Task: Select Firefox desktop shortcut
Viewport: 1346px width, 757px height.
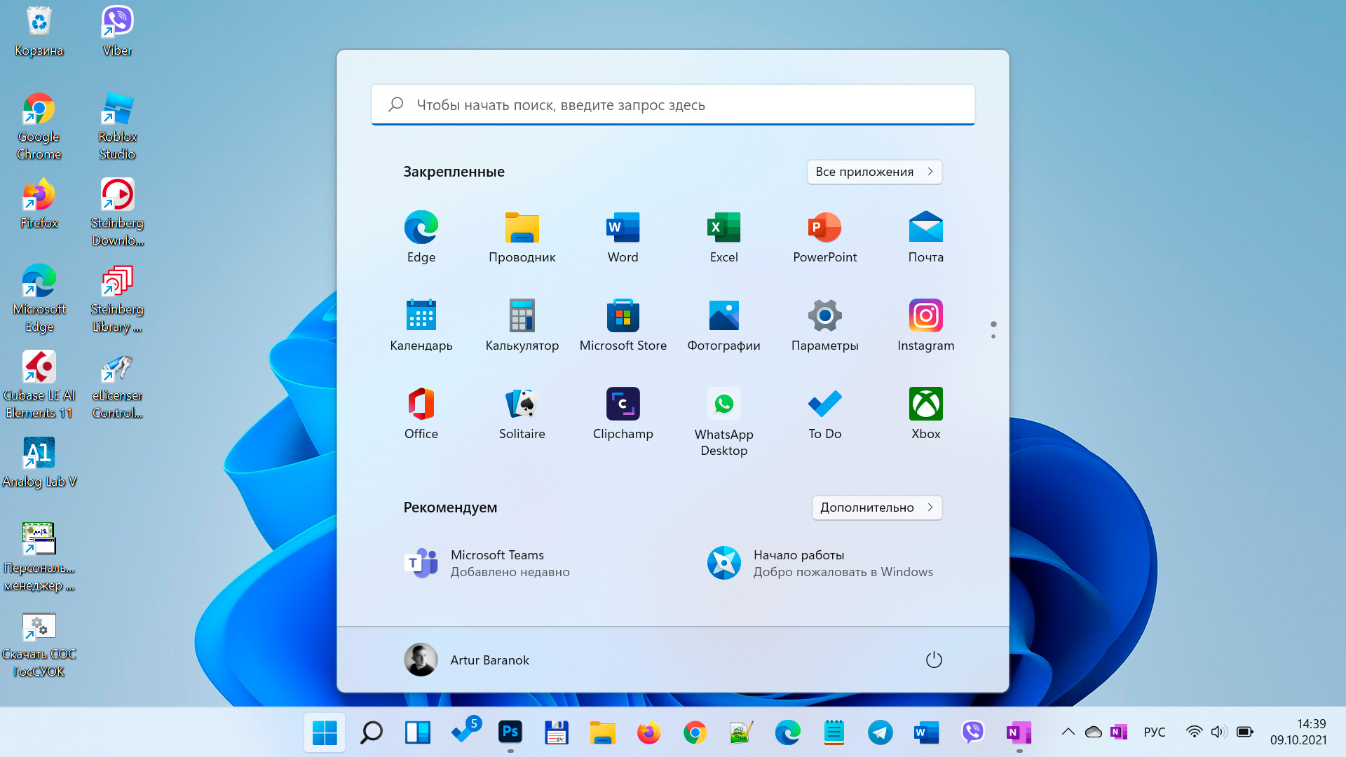Action: 39,205
